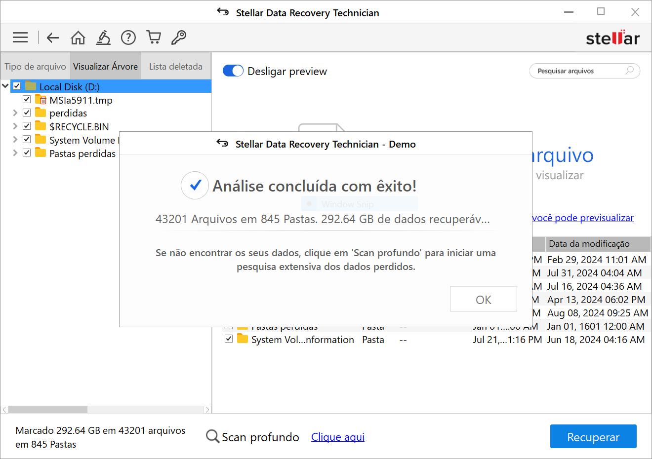Click the Feb 29, 2024 11:01 AM date
This screenshot has width=652, height=459.
[597, 260]
